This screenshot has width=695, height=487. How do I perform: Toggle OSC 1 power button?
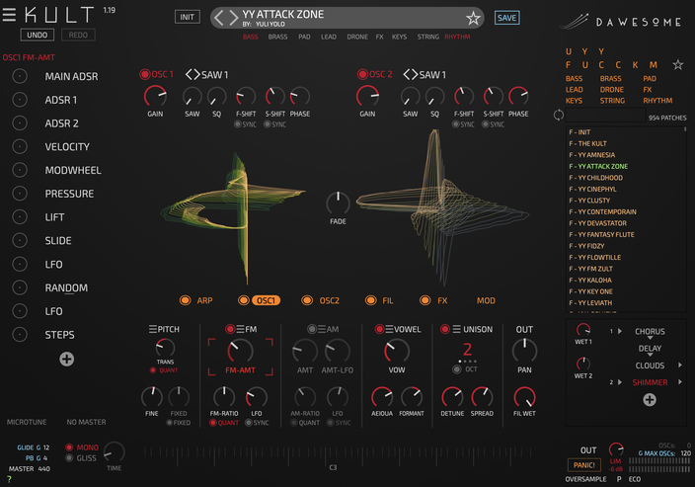144,74
